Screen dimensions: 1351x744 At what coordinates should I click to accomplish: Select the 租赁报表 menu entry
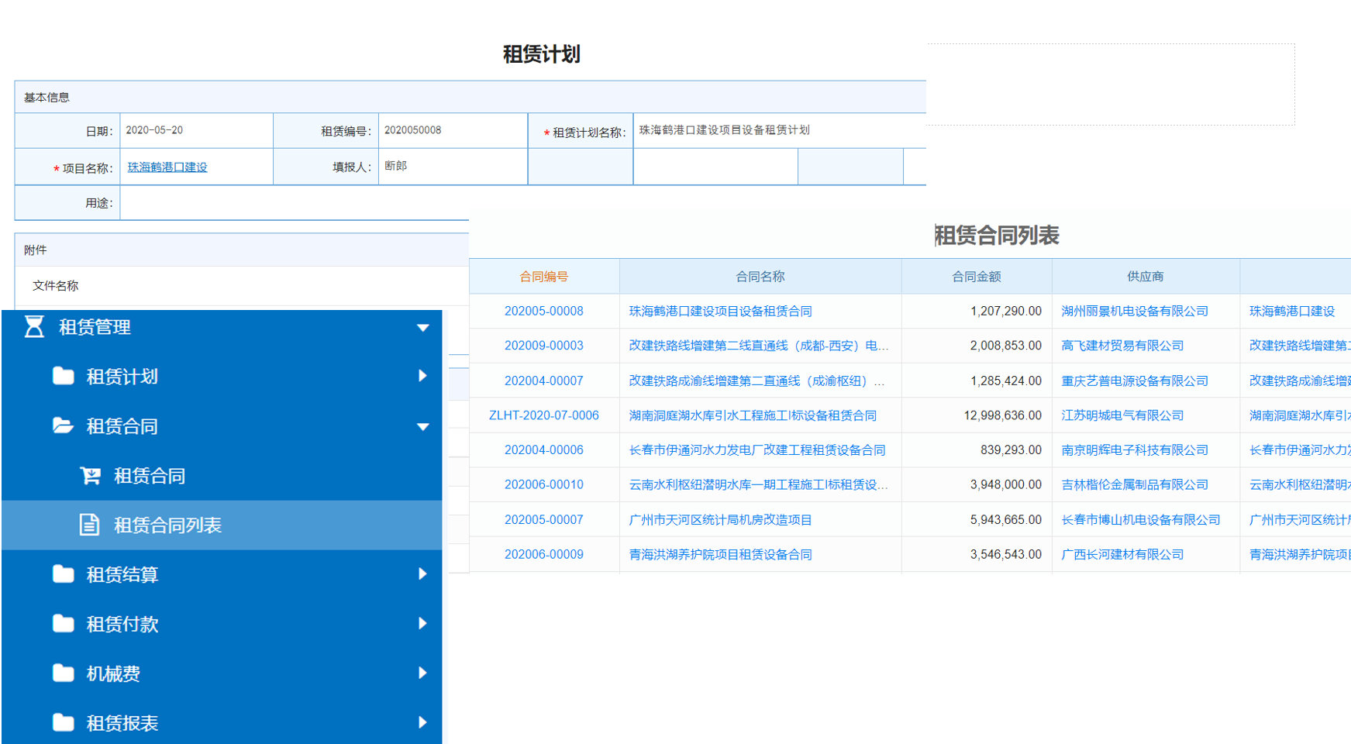tap(122, 723)
